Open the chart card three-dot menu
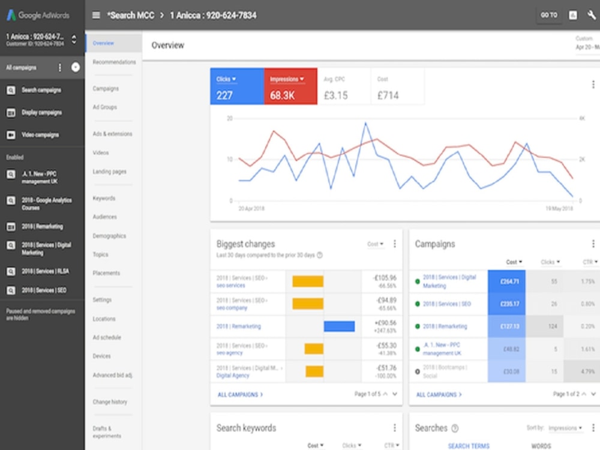The image size is (600, 450). (x=593, y=84)
